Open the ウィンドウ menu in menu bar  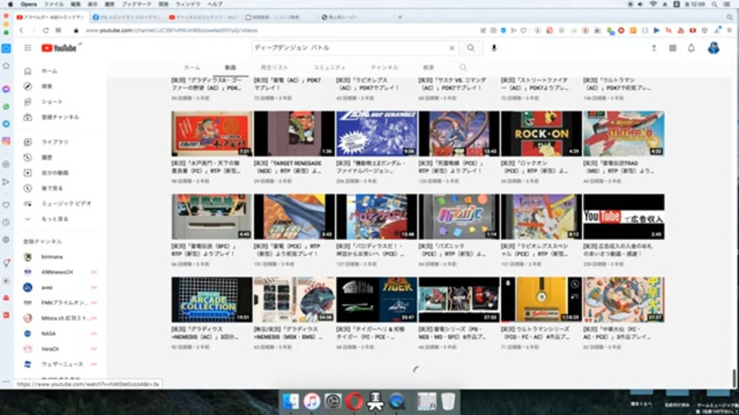pos(188,5)
